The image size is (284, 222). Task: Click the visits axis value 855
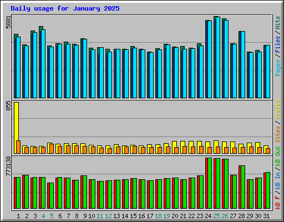[x=8, y=106]
